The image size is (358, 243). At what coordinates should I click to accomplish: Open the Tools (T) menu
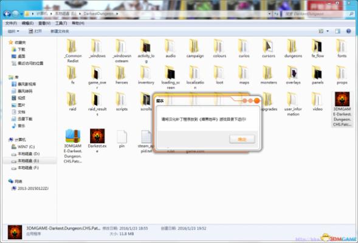(61, 23)
